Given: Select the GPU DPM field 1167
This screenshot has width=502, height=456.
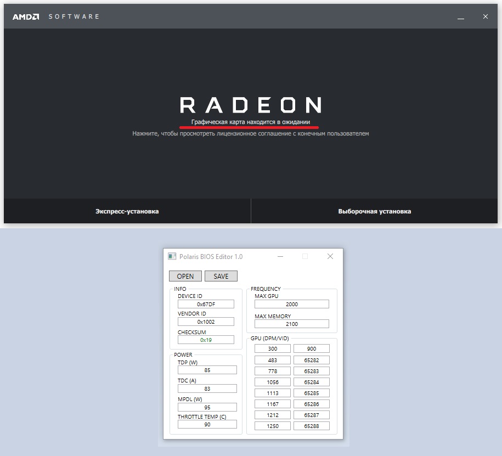Looking at the screenshot, I should click(273, 404).
